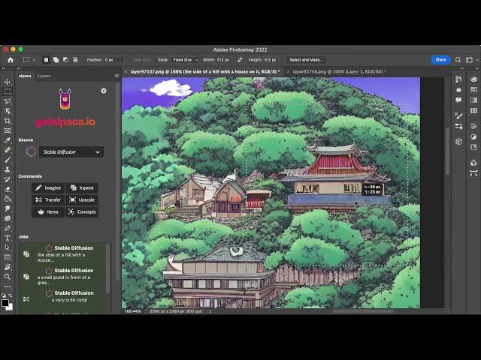This screenshot has height=360, width=481.
Task: Swap the width and height values
Action: click(240, 60)
